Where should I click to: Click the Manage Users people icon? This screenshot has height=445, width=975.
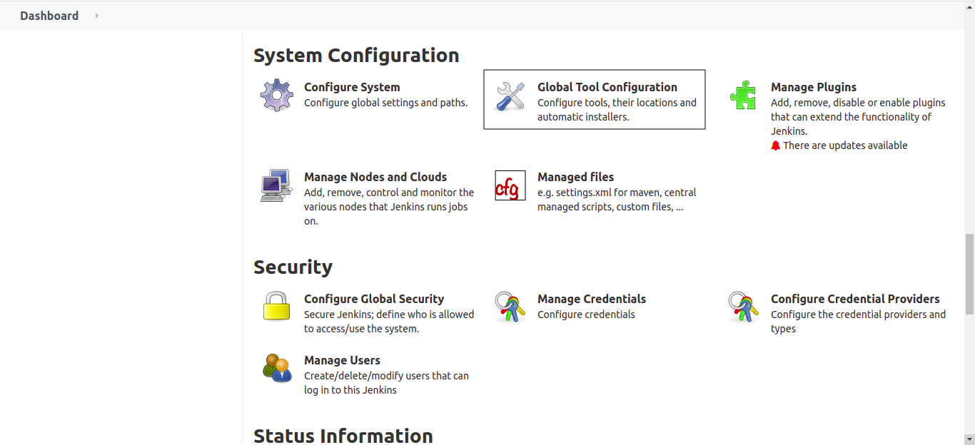(277, 368)
